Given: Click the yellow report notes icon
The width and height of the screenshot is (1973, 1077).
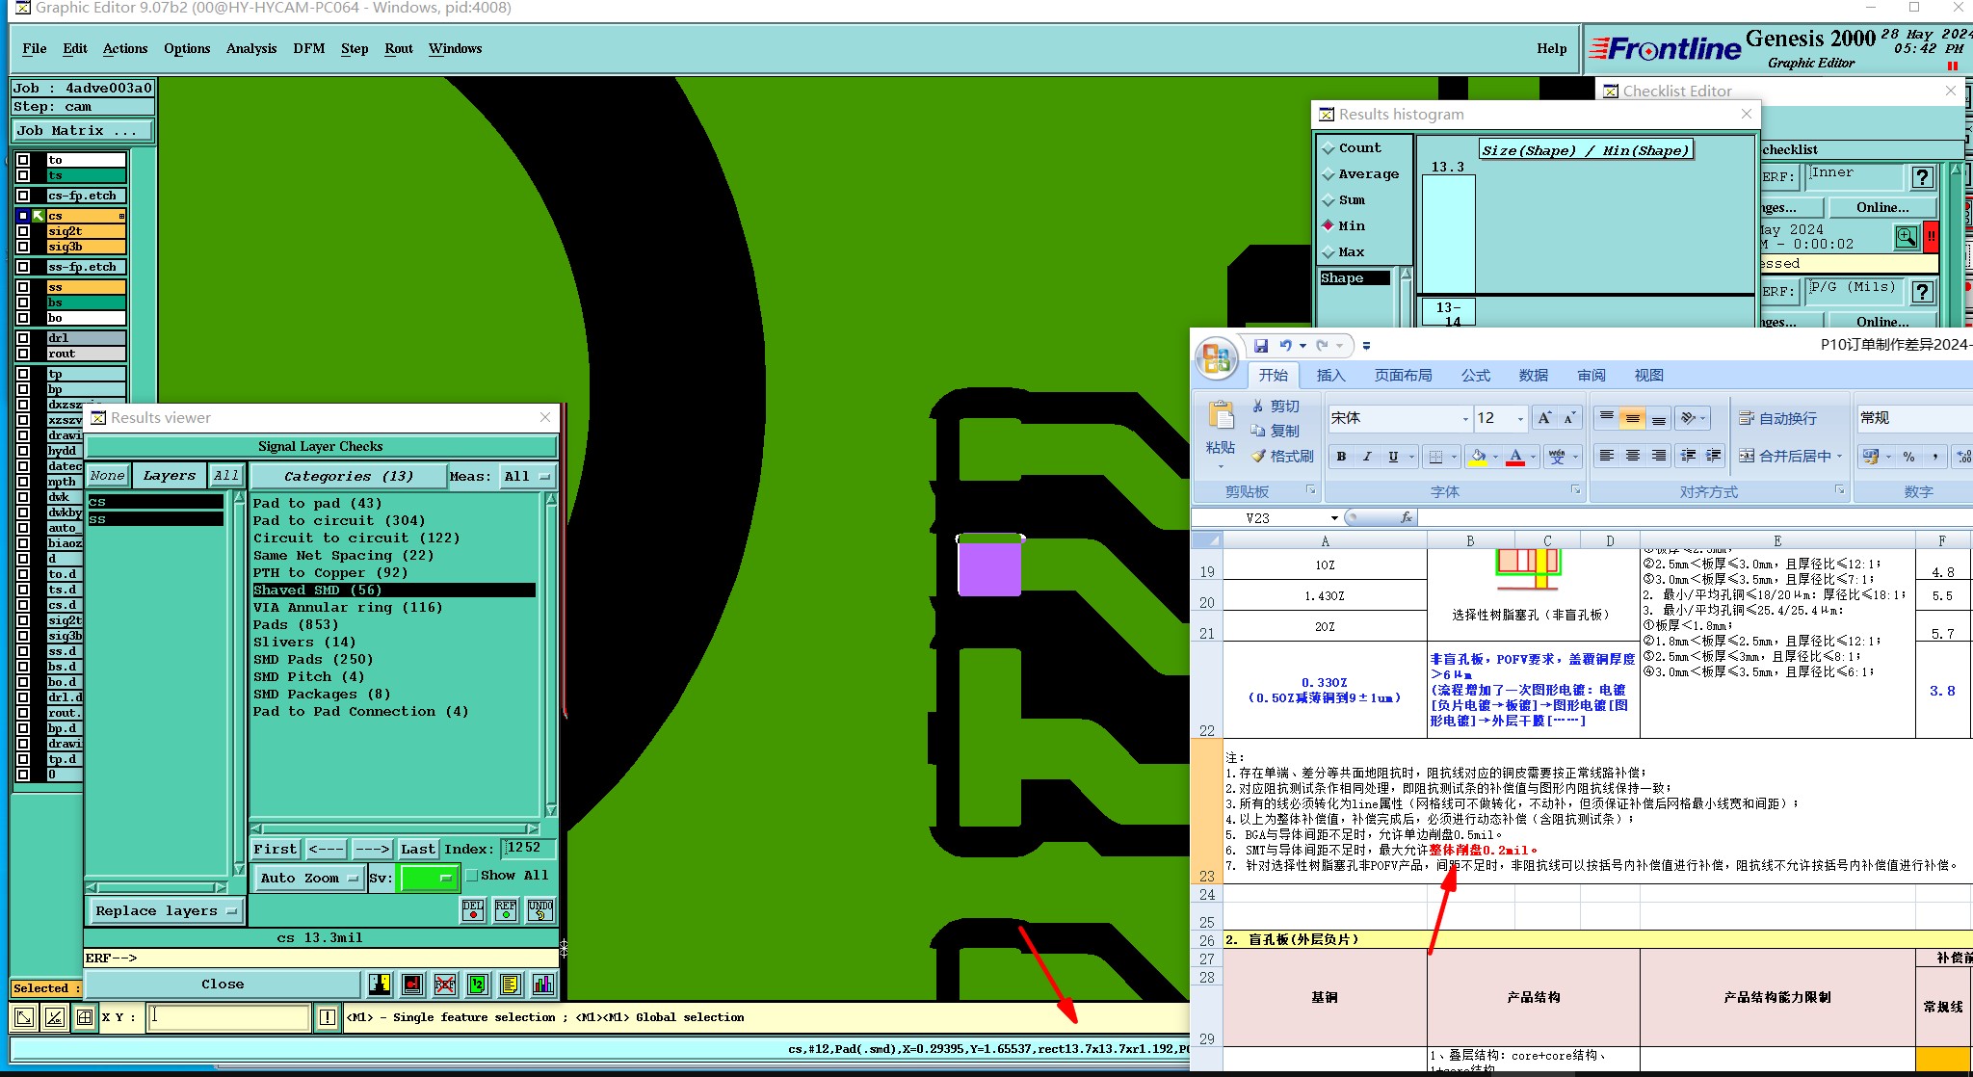Looking at the screenshot, I should click(x=510, y=985).
